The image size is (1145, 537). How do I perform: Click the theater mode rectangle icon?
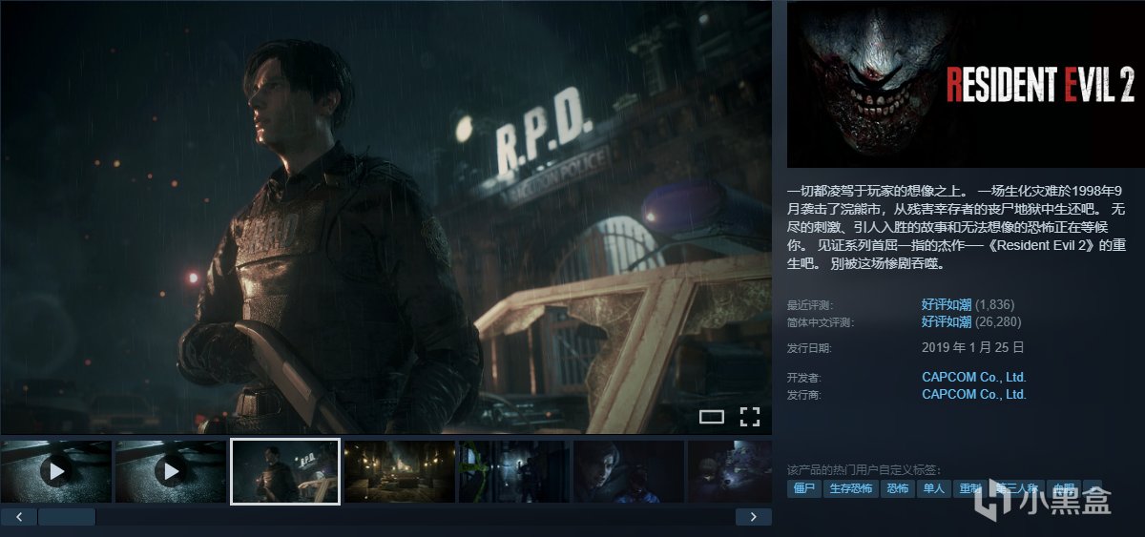[712, 416]
